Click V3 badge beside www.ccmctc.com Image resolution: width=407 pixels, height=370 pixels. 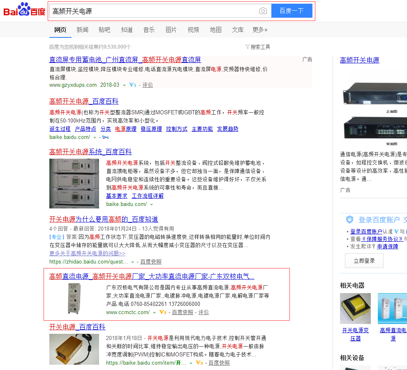pos(162,312)
